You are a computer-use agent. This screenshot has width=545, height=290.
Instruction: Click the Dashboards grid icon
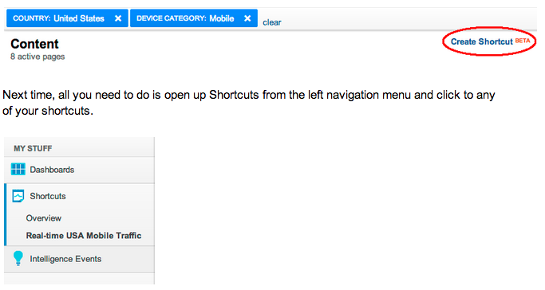(18, 169)
